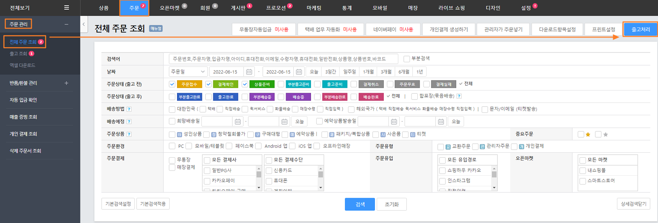Click the help icon next to 배송예정

tap(129, 121)
